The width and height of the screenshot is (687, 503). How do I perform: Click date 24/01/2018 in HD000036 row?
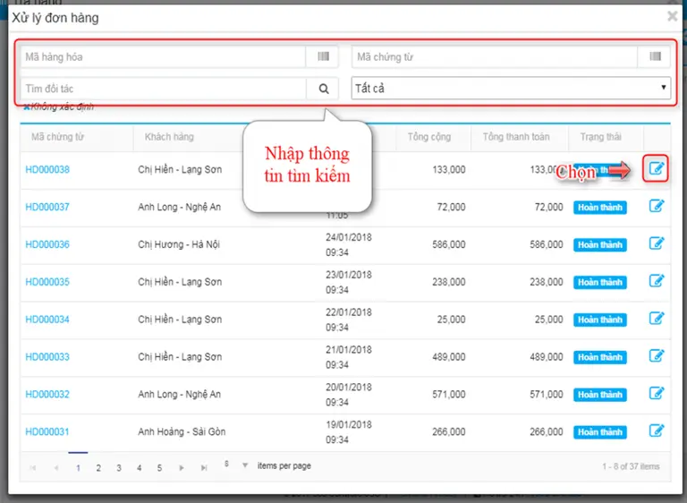pos(348,237)
